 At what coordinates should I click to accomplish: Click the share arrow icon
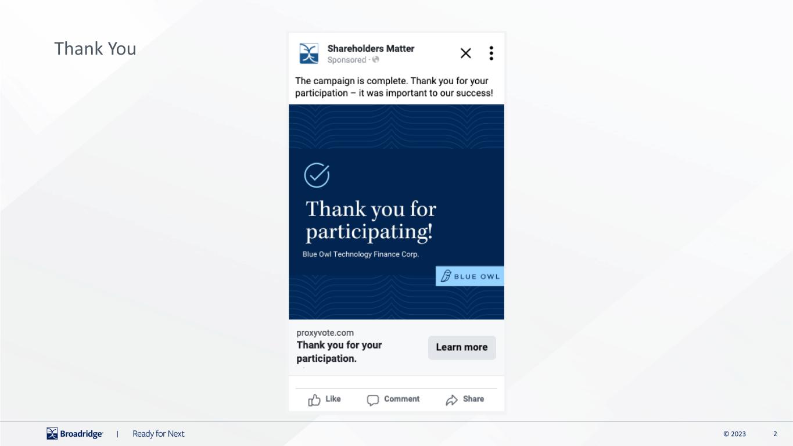[x=451, y=400]
